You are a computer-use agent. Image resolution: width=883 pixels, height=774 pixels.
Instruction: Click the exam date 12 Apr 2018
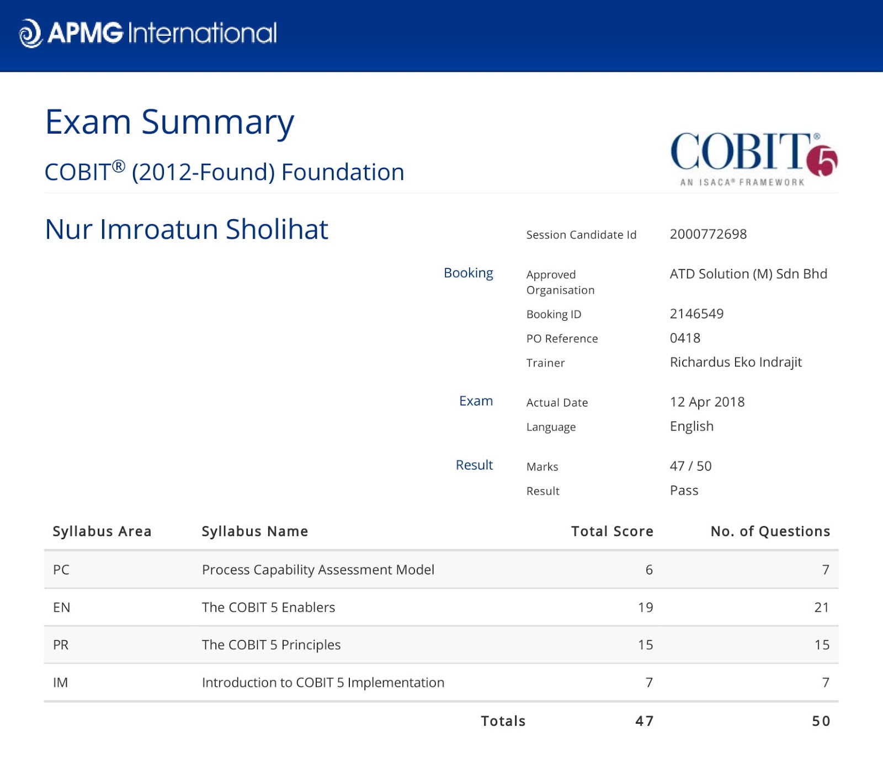click(707, 402)
